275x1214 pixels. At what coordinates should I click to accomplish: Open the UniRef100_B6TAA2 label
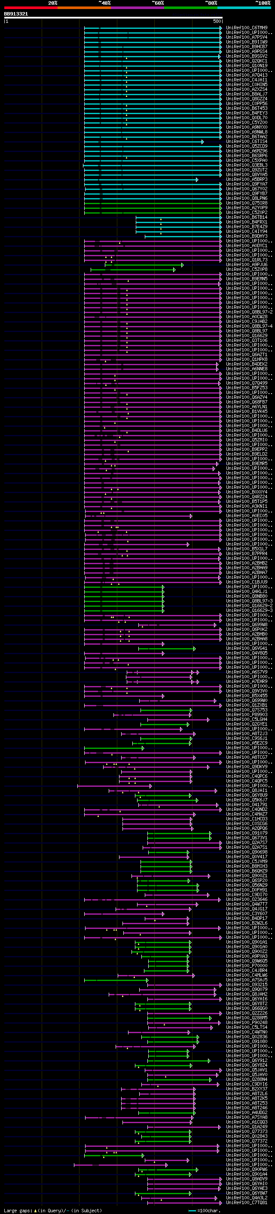(247, 137)
